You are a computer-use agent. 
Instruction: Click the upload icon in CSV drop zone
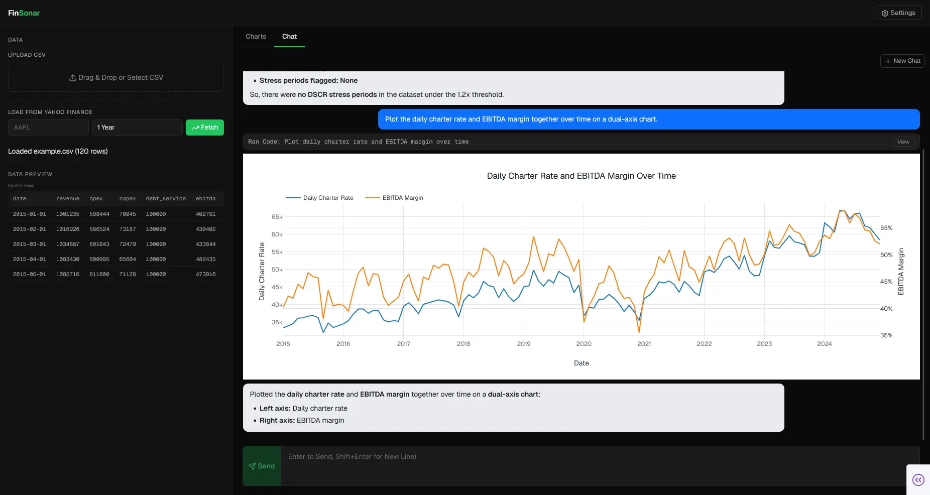(x=73, y=78)
